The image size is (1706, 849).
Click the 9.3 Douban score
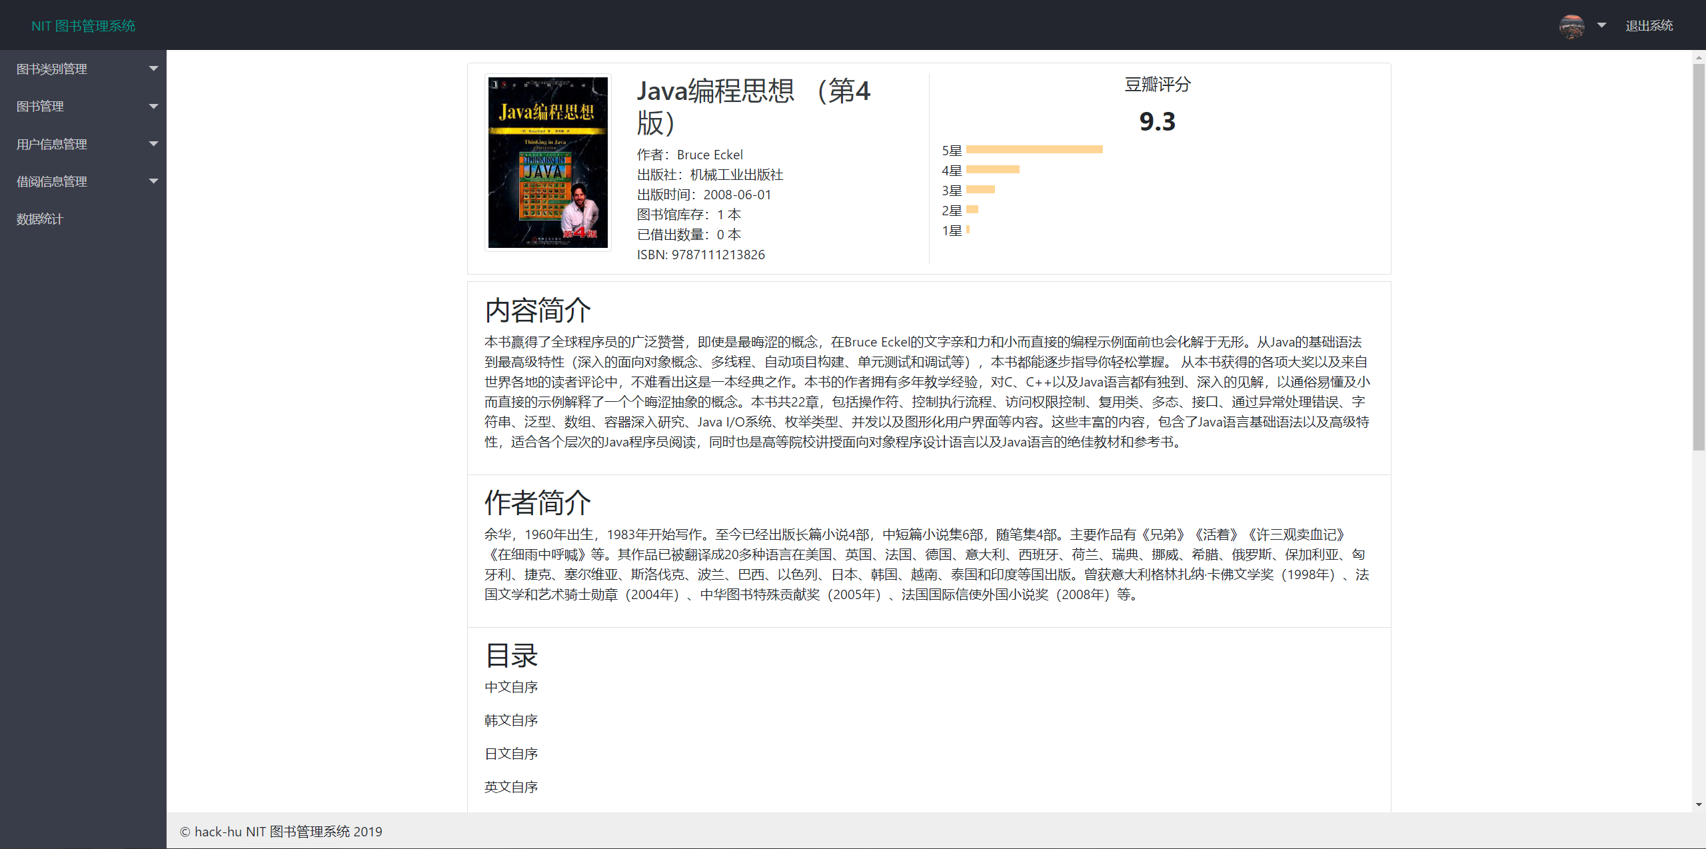[x=1158, y=121]
